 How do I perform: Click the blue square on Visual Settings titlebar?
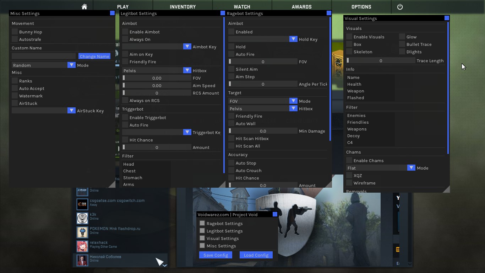tap(447, 18)
